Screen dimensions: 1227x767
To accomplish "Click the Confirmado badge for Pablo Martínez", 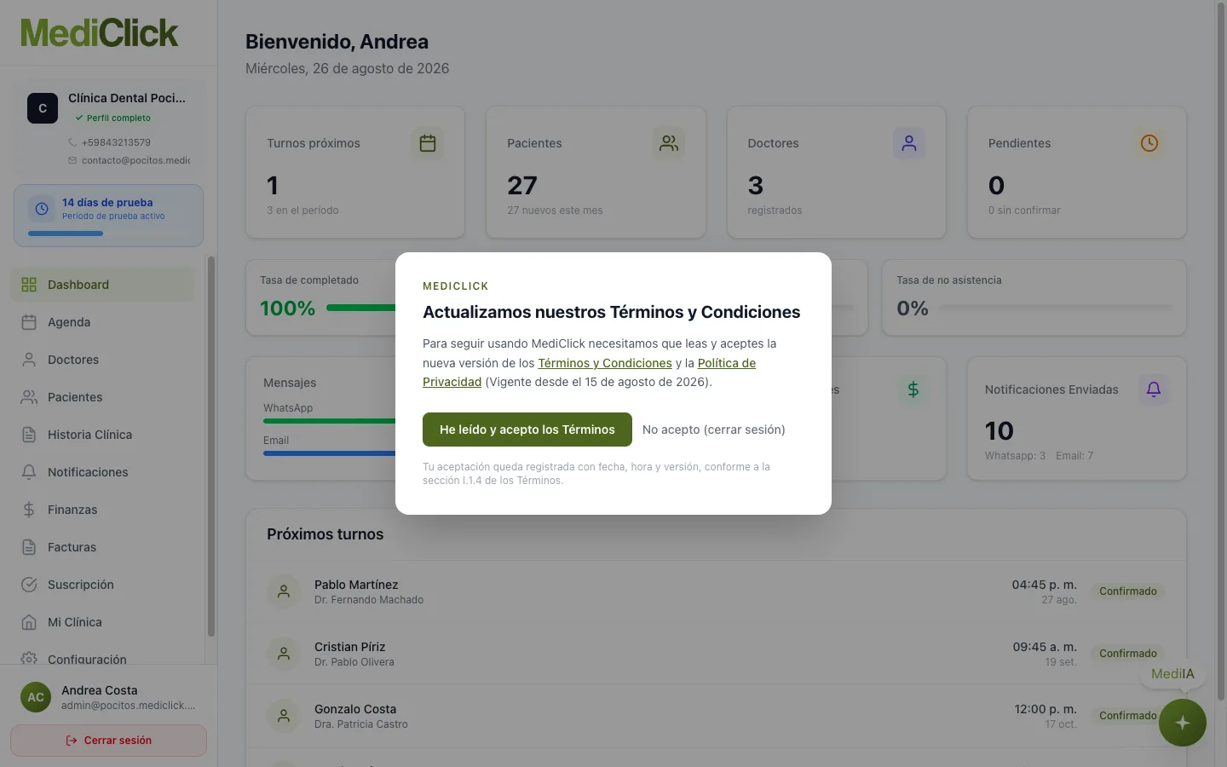I will 1128,591.
